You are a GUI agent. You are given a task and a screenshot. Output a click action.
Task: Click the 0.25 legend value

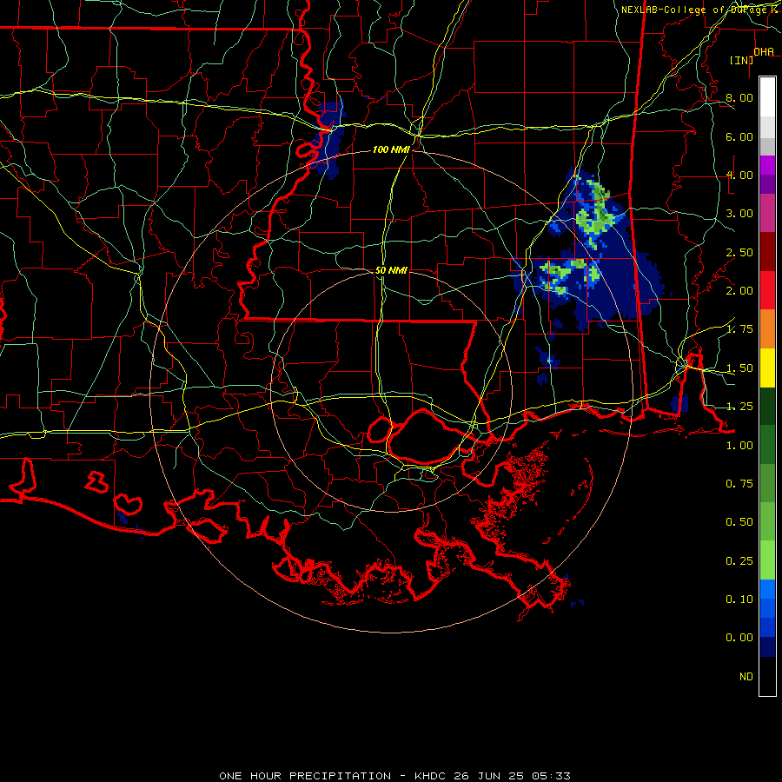coord(739,561)
